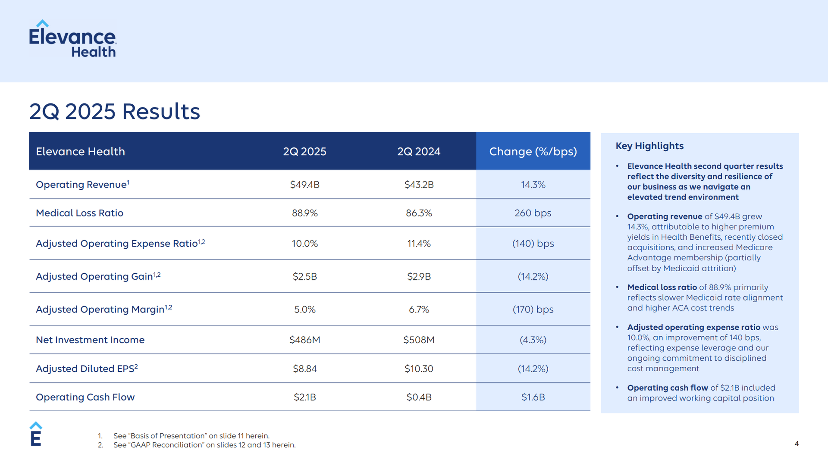Click the bold 'Medical loss ratio' highlight text
This screenshot has width=828, height=463.
(x=662, y=287)
